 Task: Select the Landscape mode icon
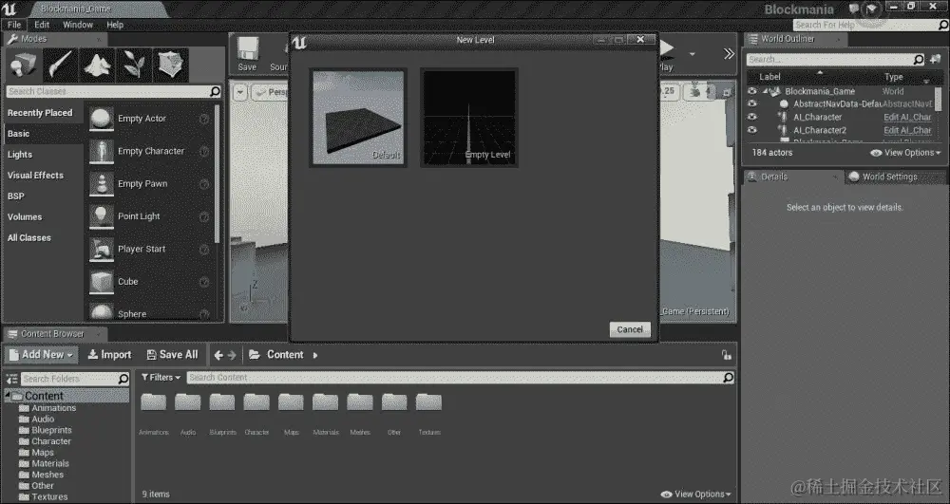[97, 65]
